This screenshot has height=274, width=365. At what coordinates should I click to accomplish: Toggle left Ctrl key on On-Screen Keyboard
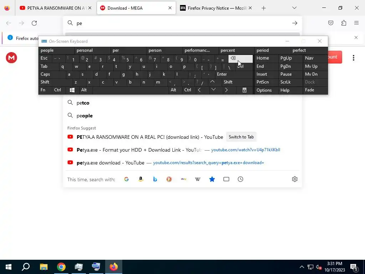coord(59,90)
